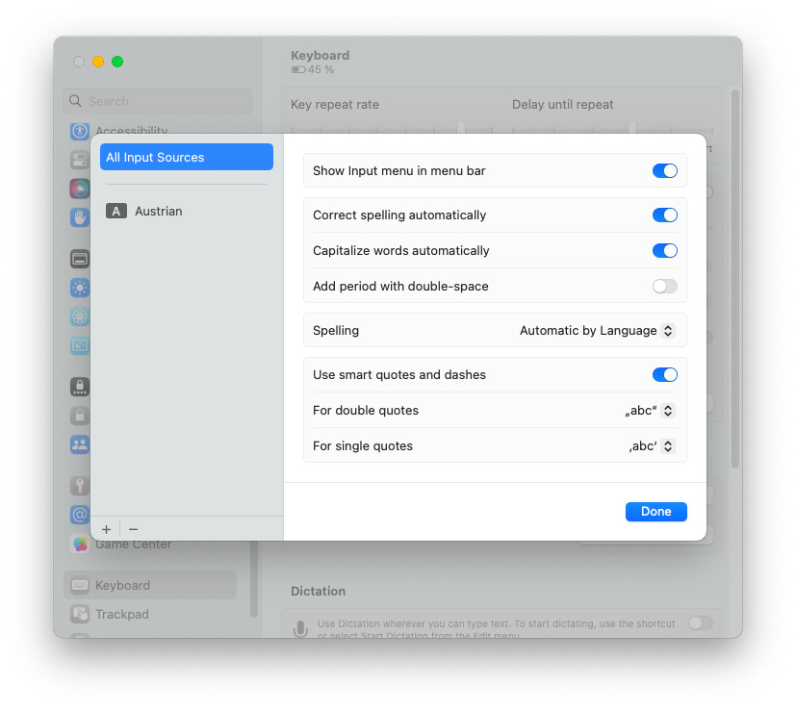
Task: Click the green zoom window button
Action: point(117,62)
